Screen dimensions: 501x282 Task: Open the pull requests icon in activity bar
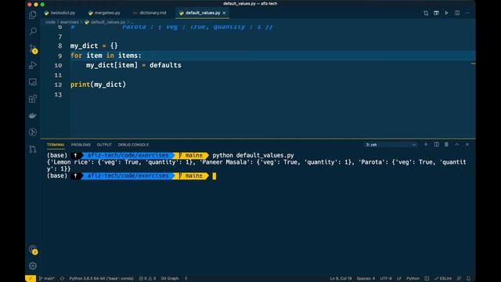[x=33, y=149]
